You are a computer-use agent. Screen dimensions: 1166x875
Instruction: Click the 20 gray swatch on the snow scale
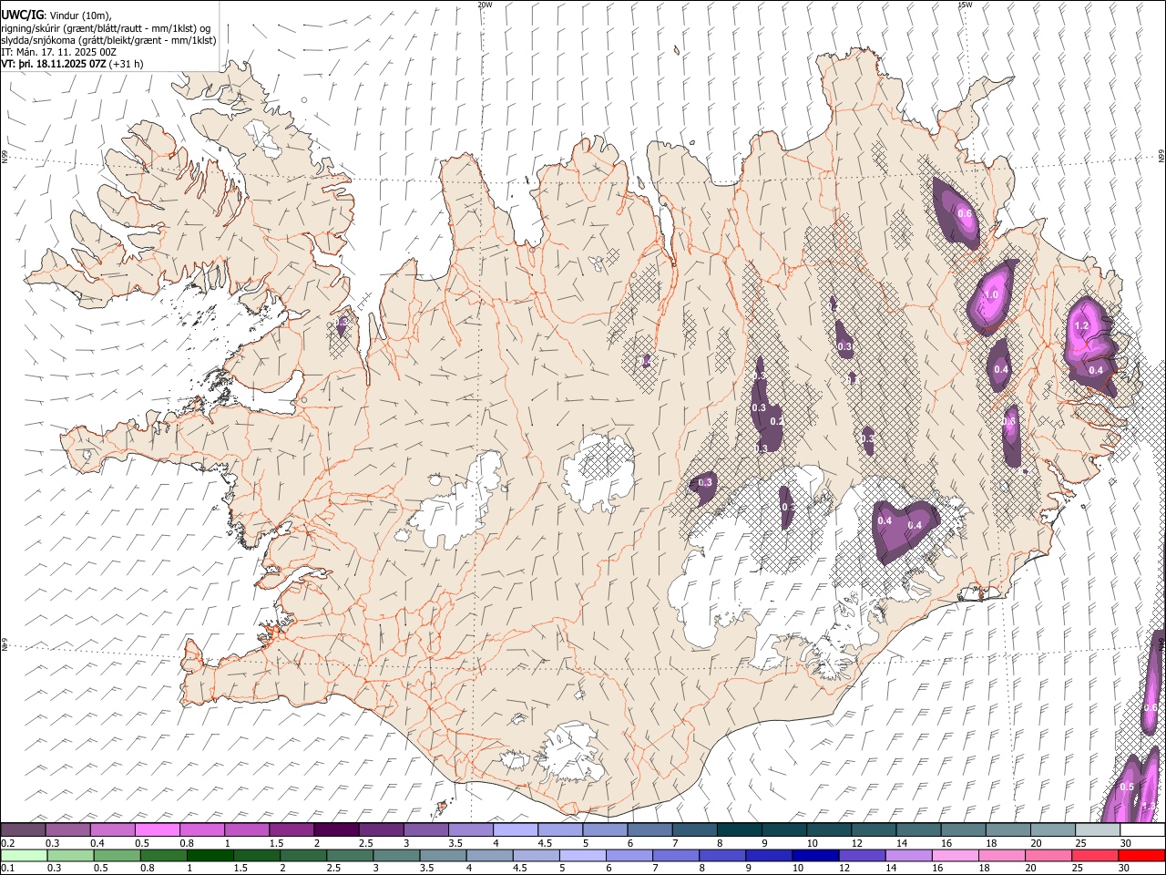[x=1052, y=829]
